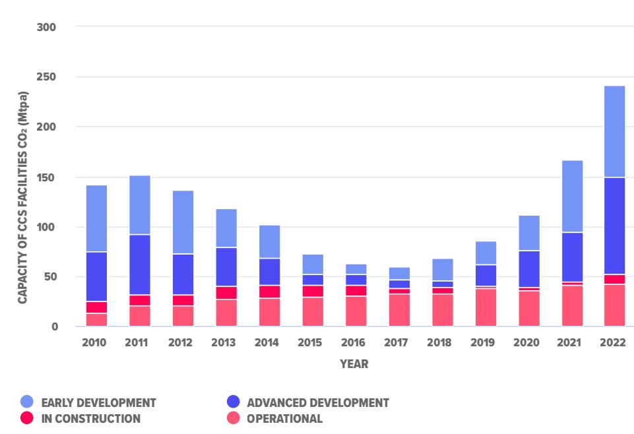Select the 2022 advanced development bar segment
The width and height of the screenshot is (634, 434).
(x=615, y=226)
